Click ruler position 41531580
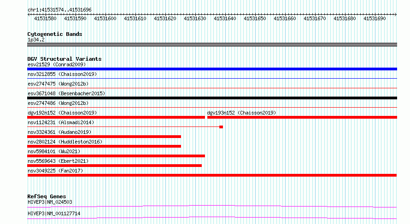 point(45,18)
